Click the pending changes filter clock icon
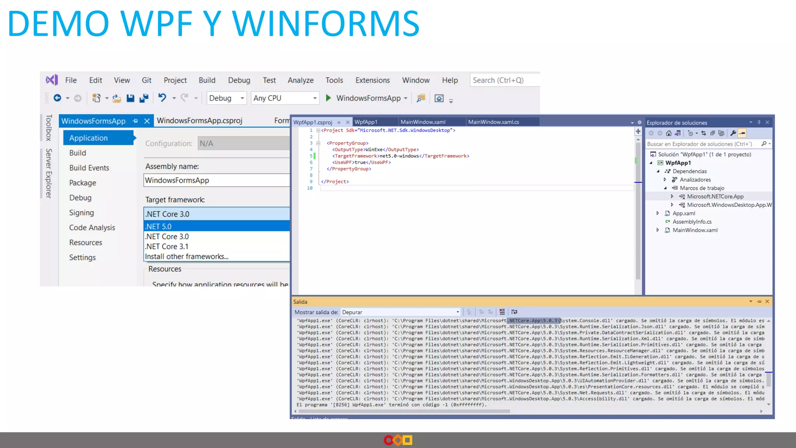The image size is (796, 448). coord(690,133)
